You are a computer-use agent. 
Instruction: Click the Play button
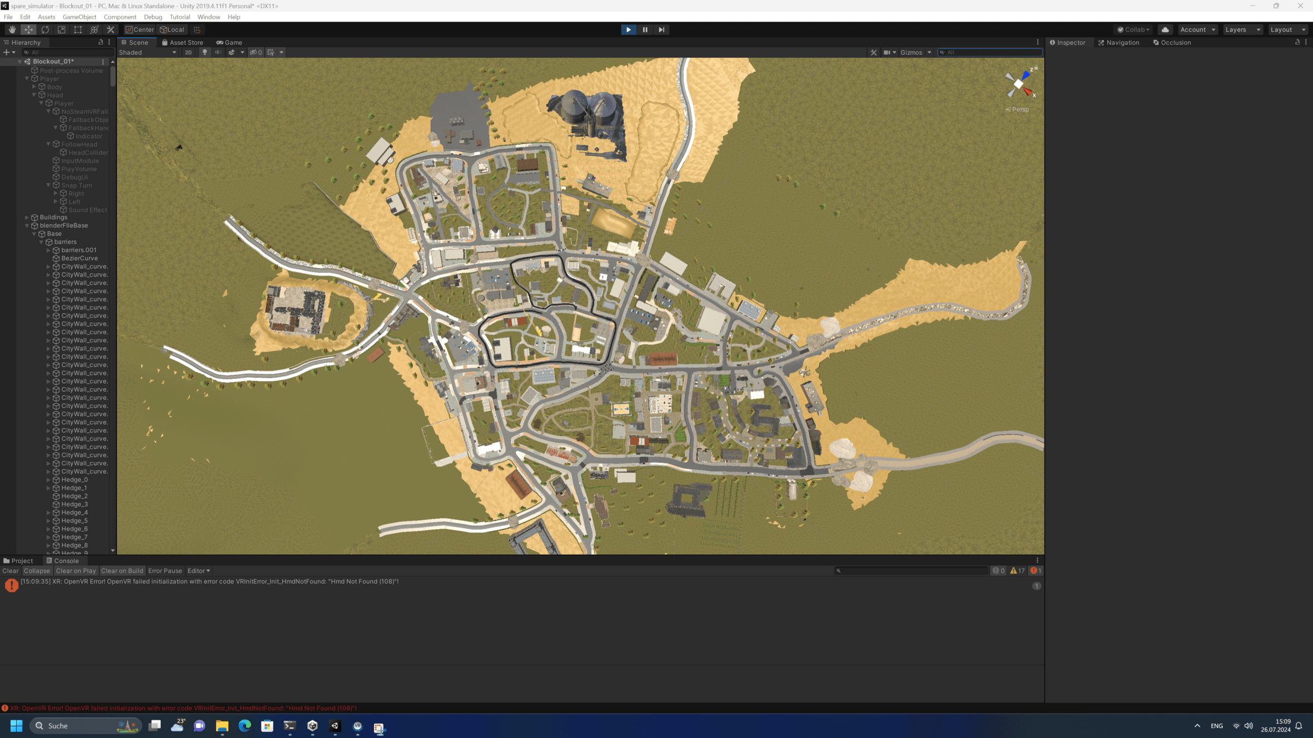click(628, 30)
